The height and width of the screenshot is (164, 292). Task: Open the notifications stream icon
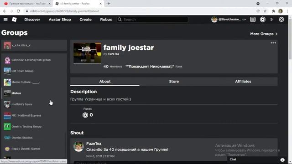tap(253, 19)
